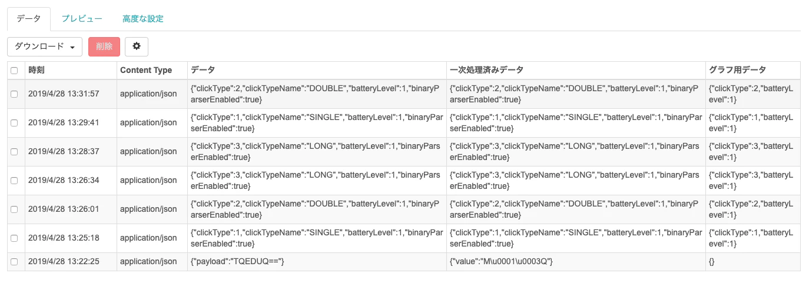Switch to the プレビュー tab
The height and width of the screenshot is (283, 809).
click(82, 19)
